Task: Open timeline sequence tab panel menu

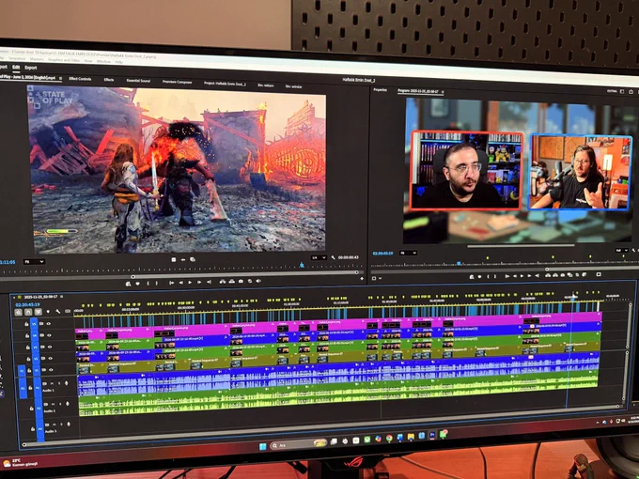Action: (x=61, y=297)
